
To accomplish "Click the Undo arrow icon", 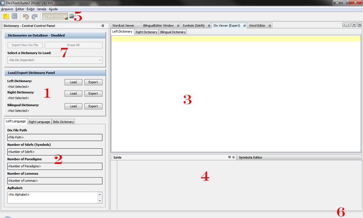I will coord(26,16).
